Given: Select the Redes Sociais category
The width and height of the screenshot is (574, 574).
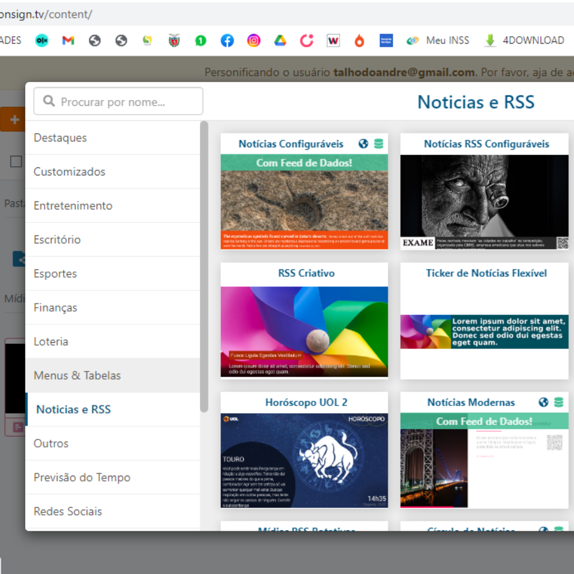Looking at the screenshot, I should point(113,511).
